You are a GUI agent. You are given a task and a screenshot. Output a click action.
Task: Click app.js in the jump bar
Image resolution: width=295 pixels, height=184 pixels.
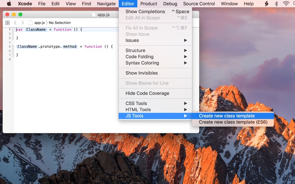[x=39, y=23]
